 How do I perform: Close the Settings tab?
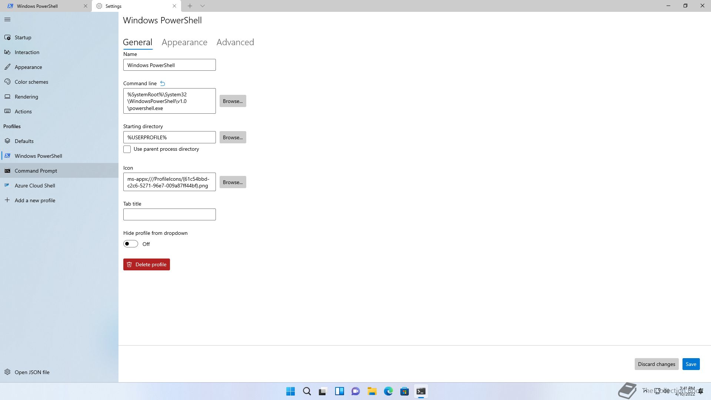174,6
